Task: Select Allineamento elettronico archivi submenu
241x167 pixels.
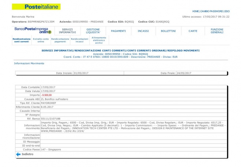Action: [99, 40]
